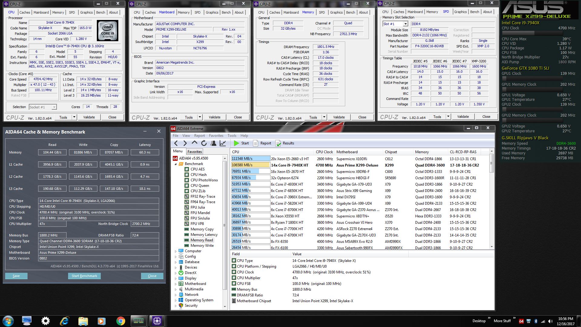Open AIDA64 user management icon

pos(213,143)
